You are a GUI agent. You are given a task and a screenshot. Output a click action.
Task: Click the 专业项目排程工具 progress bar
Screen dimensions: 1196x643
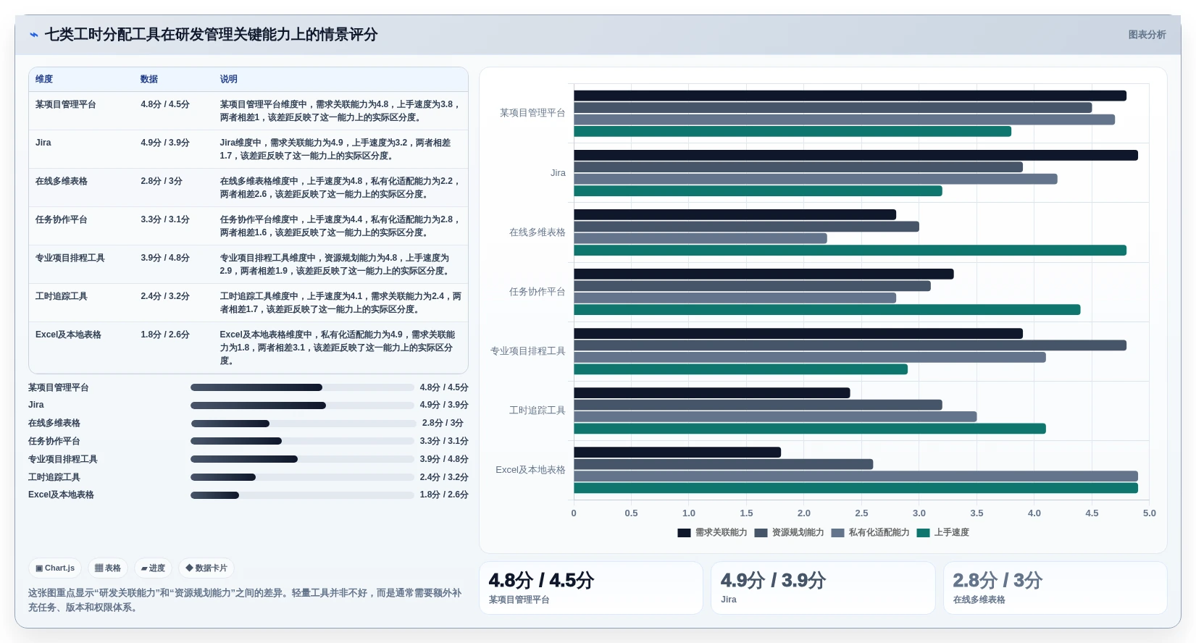tap(302, 459)
